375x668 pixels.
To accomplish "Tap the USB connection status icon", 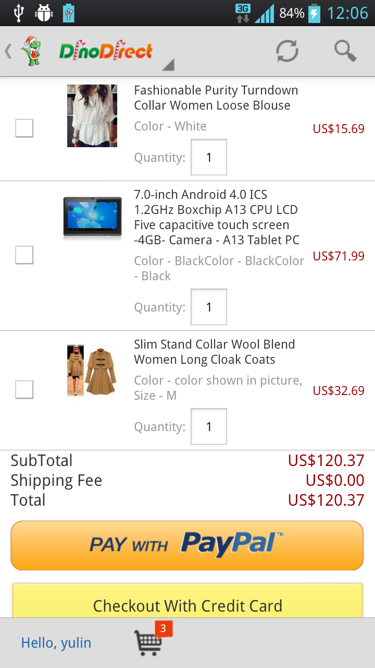I will 19,13.
